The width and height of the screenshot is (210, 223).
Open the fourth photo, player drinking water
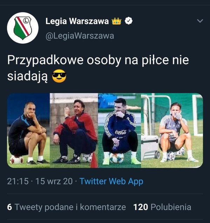click(x=172, y=130)
